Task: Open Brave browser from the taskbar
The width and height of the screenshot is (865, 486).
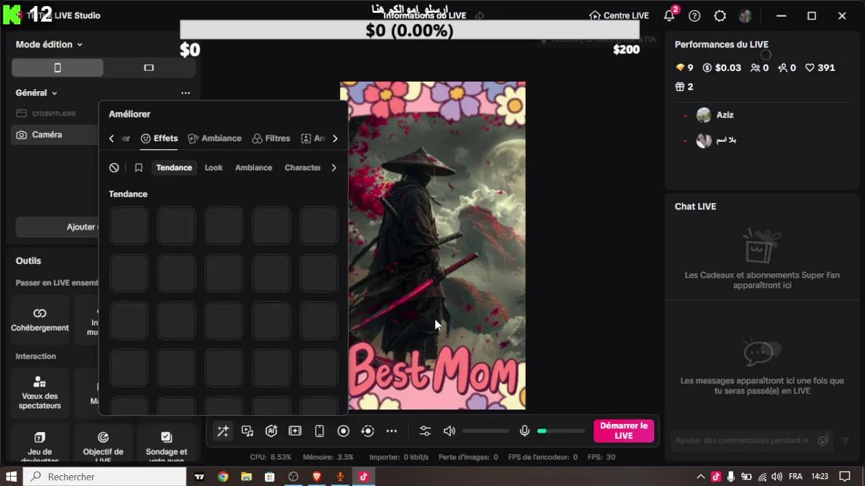Action: point(317,477)
